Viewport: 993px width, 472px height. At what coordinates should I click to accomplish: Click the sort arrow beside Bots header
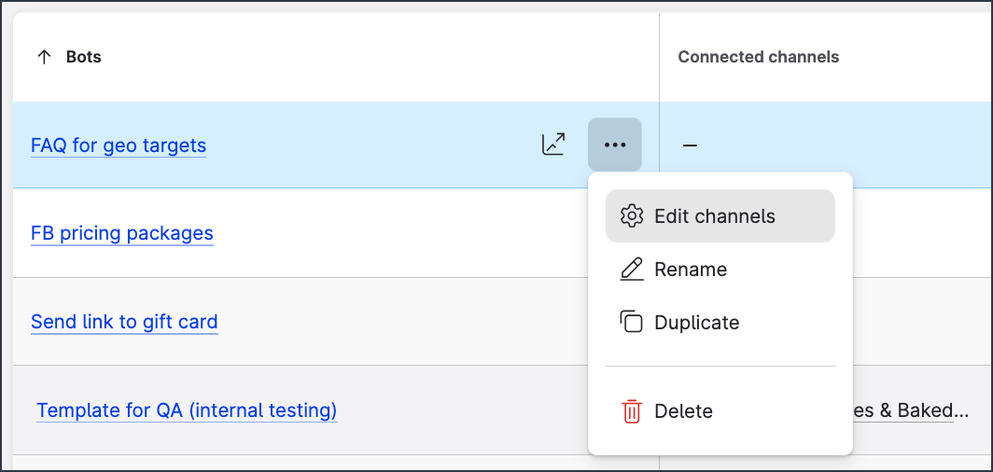[x=43, y=57]
